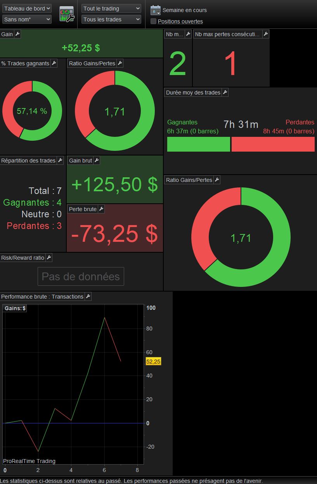The height and width of the screenshot is (484, 317).
Task: Open wrench settings for Gain brut panel
Action: point(97,161)
